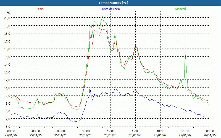Screen dimensions: 221x138
Task: Click the 06:00 time axis label
Action: click(61, 131)
